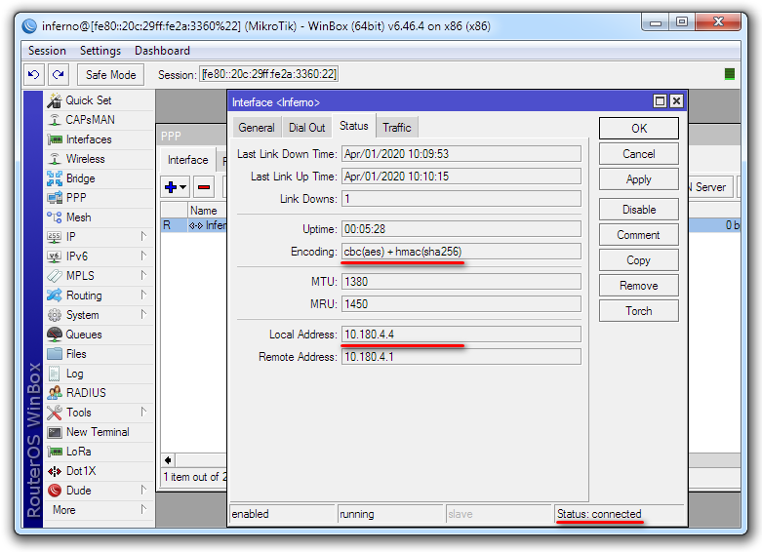Switch to the Traffic tab
The width and height of the screenshot is (762, 552).
pyautogui.click(x=396, y=128)
